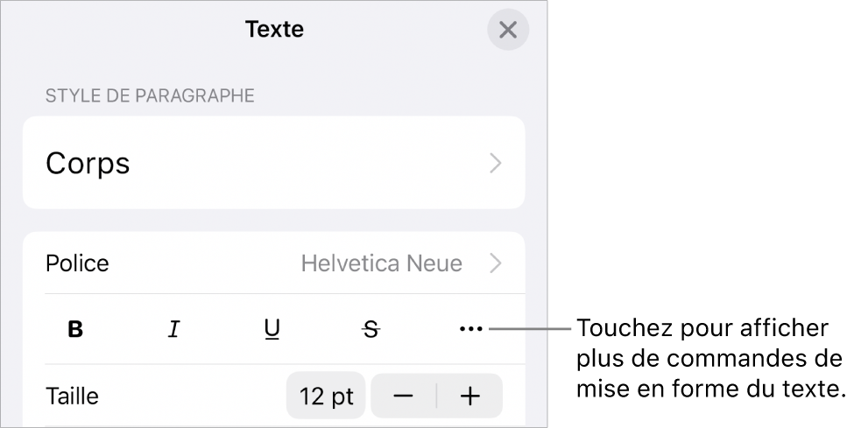This screenshot has width=854, height=428.
Task: Apply strikethrough with the S icon
Action: [372, 329]
